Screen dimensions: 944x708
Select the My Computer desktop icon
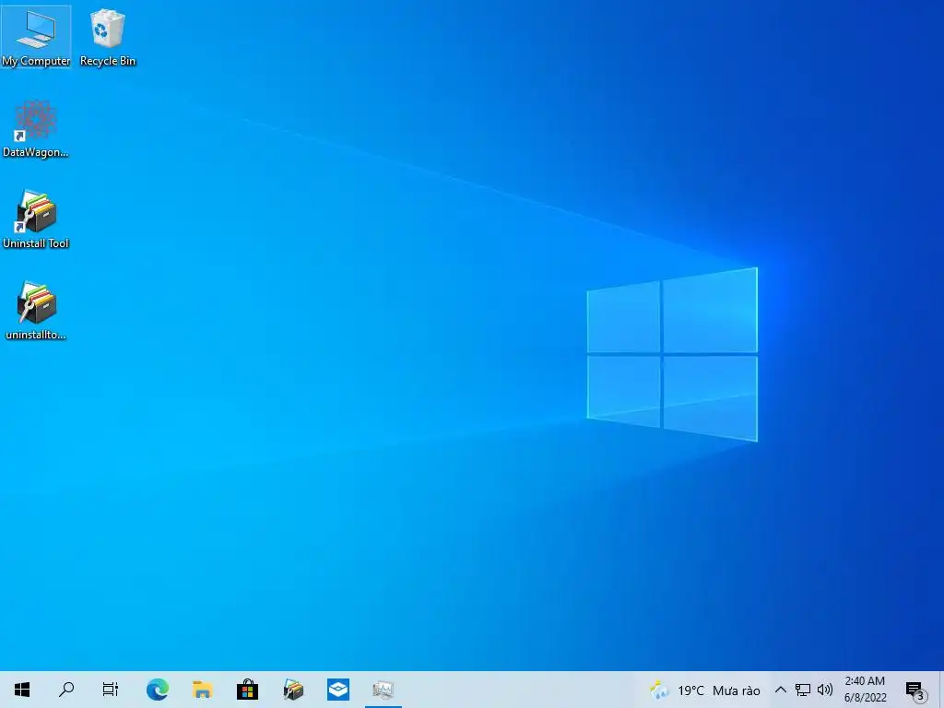(36, 37)
